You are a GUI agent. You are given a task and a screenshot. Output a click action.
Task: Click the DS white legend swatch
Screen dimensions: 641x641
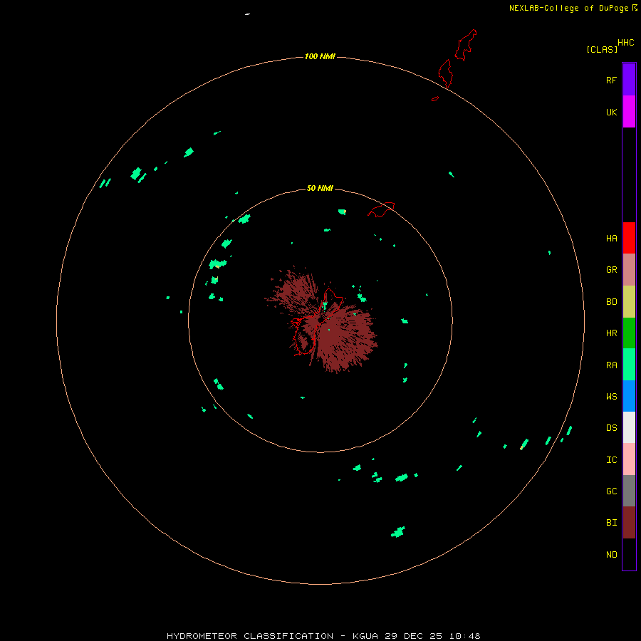click(629, 427)
